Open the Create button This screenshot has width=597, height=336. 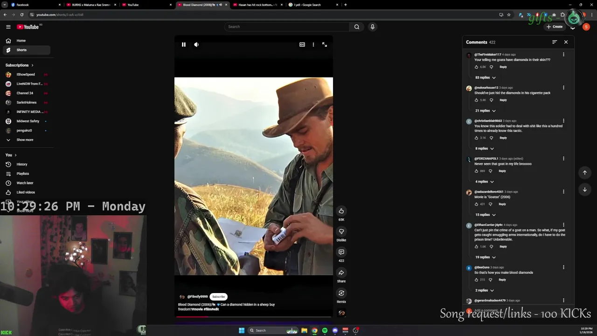555,27
